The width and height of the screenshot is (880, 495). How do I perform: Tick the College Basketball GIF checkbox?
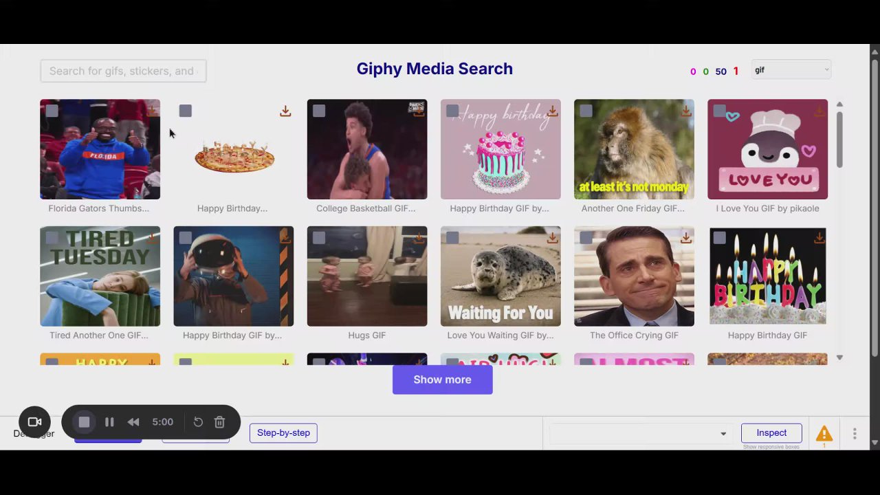pyautogui.click(x=318, y=111)
